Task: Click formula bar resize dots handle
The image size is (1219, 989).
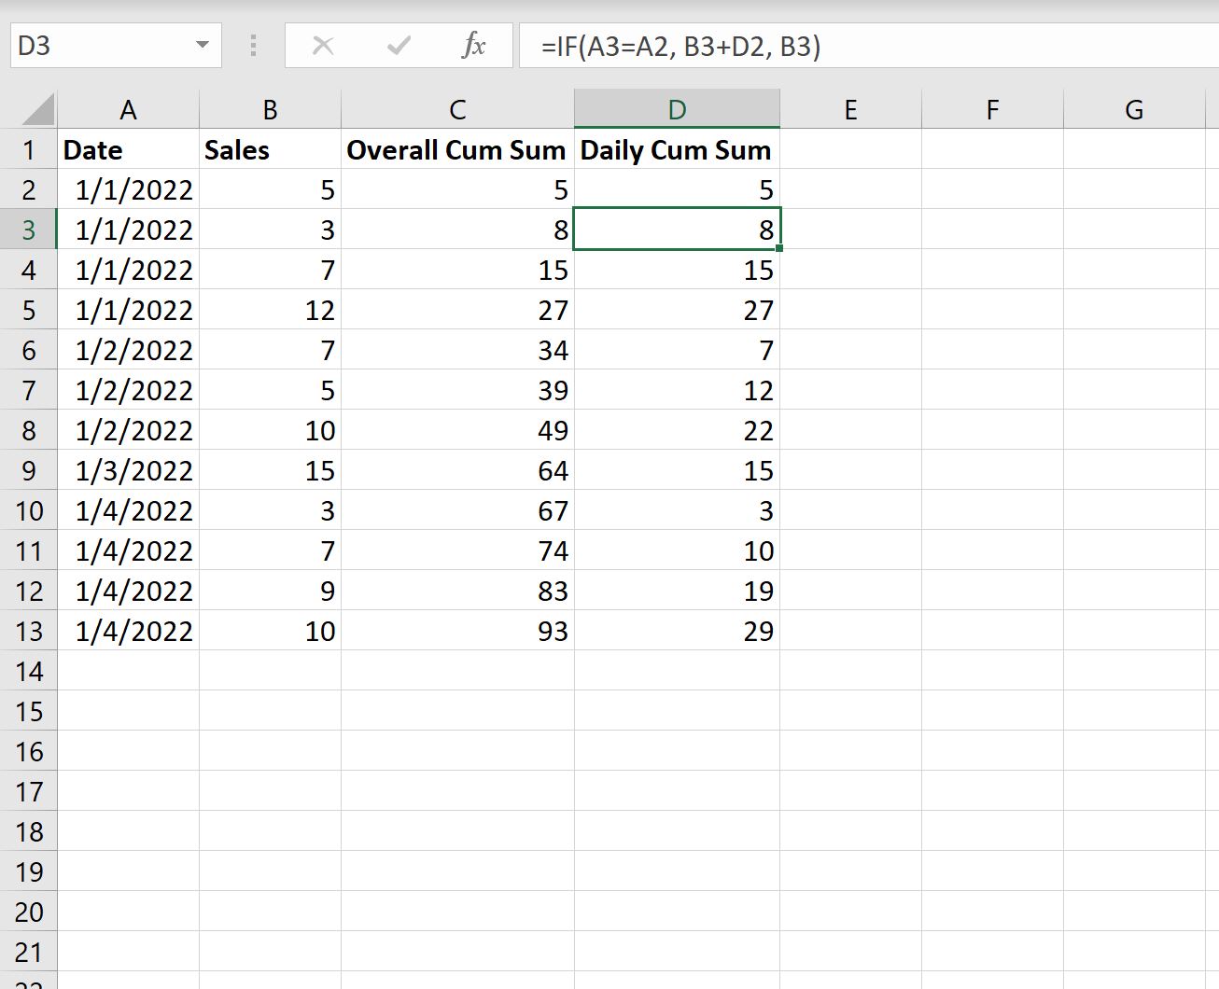Action: click(253, 46)
